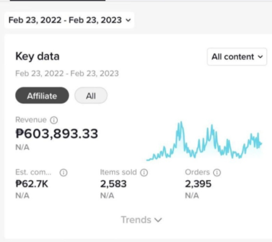This screenshot has height=242, width=272.
Task: Open the top date range dropdown
Action: [x=69, y=20]
